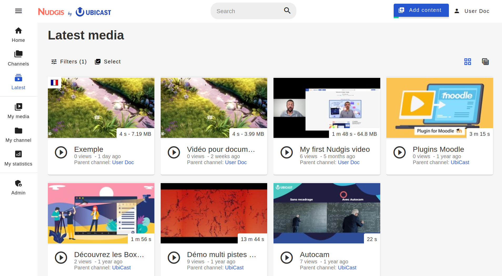Open UbiCast channel under Découvrez les Box…

pyautogui.click(x=121, y=268)
